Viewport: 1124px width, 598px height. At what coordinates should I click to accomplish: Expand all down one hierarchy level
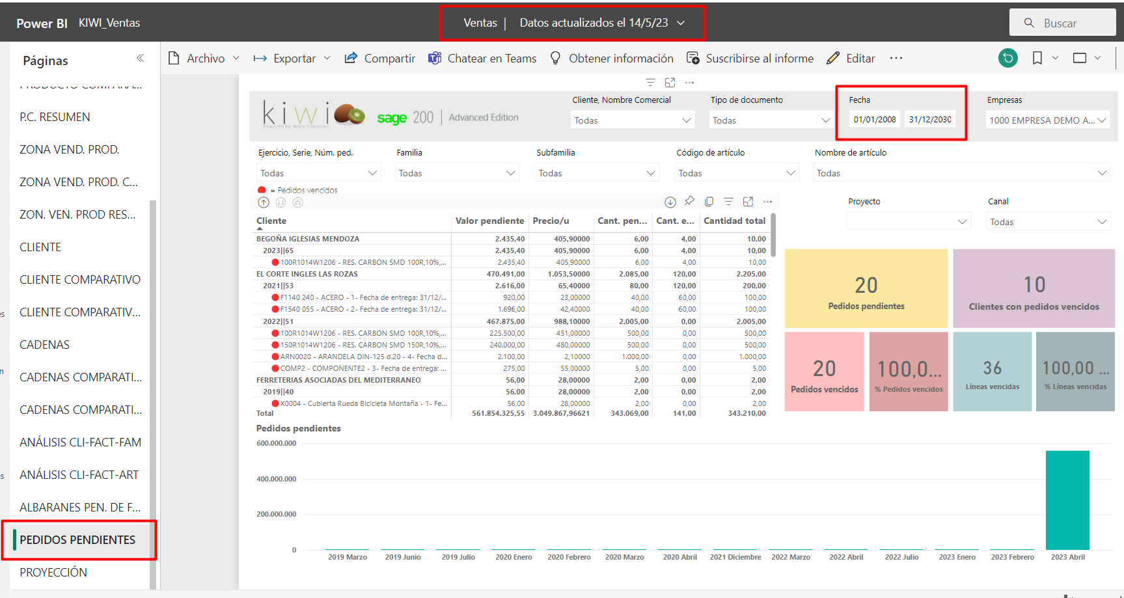pos(298,202)
